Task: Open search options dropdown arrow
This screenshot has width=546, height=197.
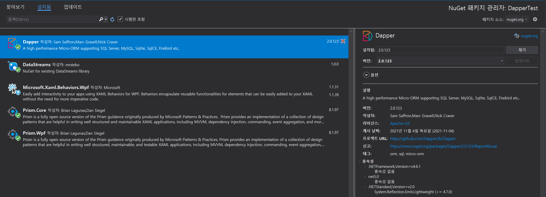Action: [106, 19]
